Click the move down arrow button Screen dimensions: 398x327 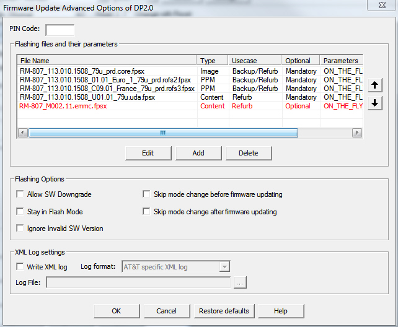374,103
